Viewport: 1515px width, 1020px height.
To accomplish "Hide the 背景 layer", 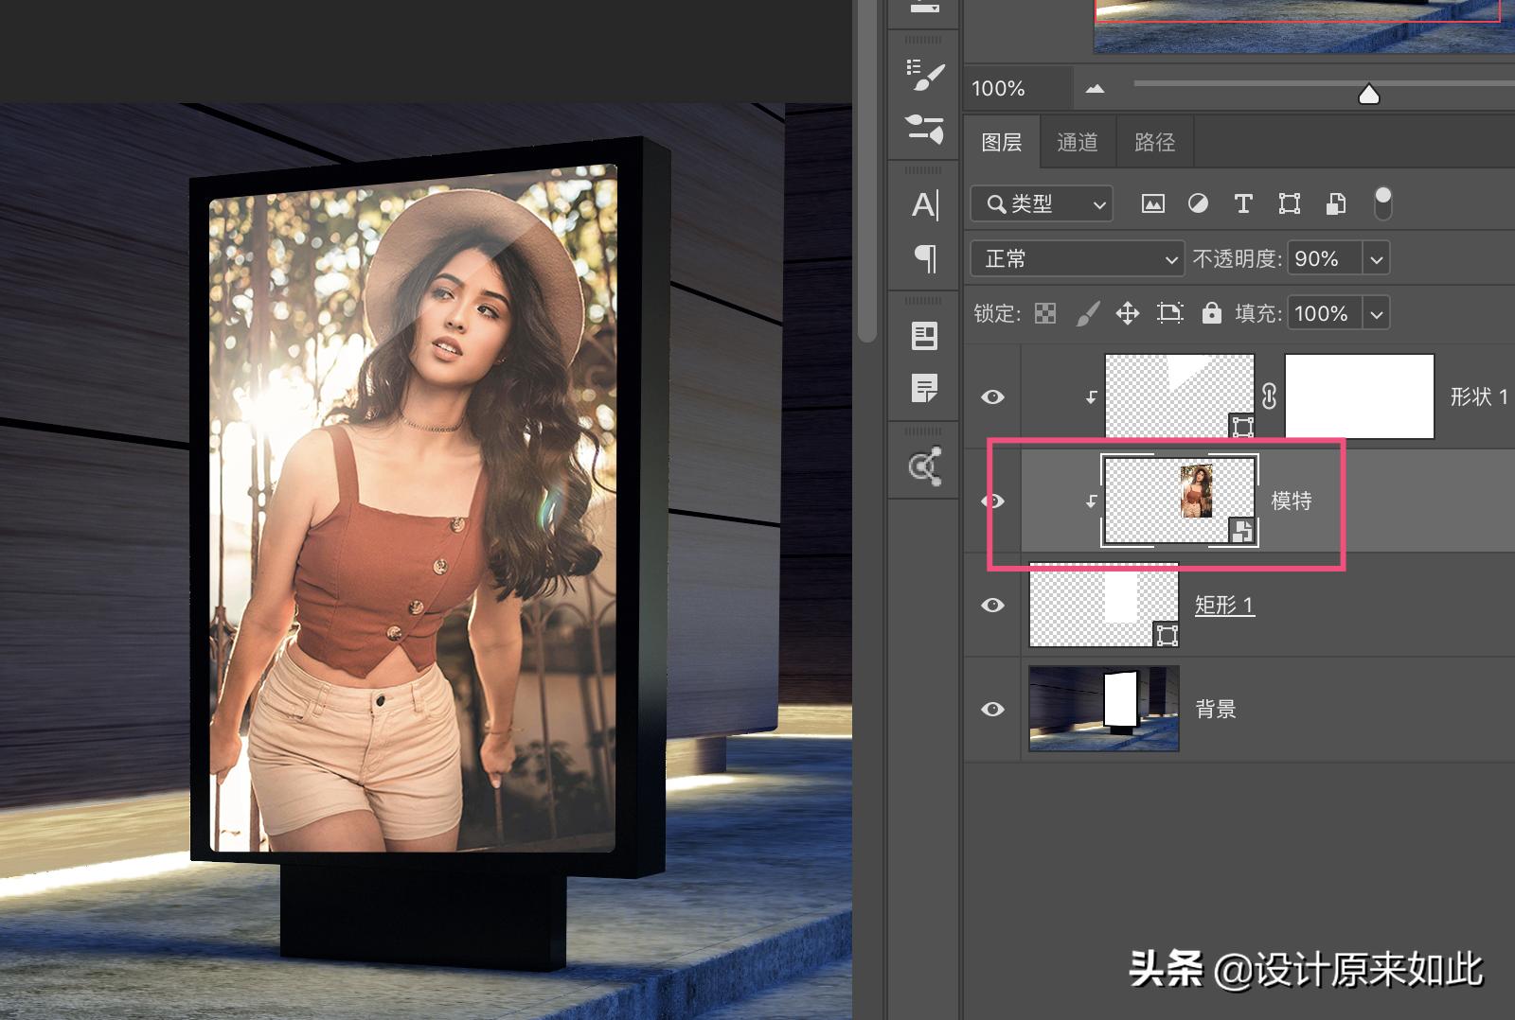I will click(x=992, y=709).
